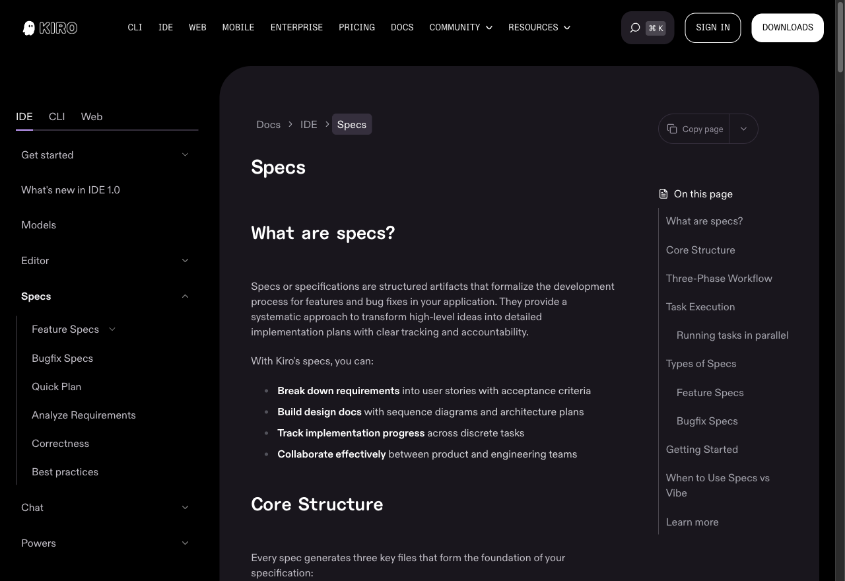
Task: Open search with the magnifier icon
Action: (x=635, y=28)
